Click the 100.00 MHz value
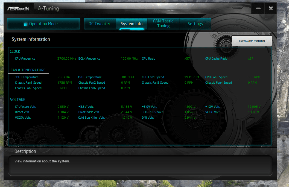 [x=129, y=59]
